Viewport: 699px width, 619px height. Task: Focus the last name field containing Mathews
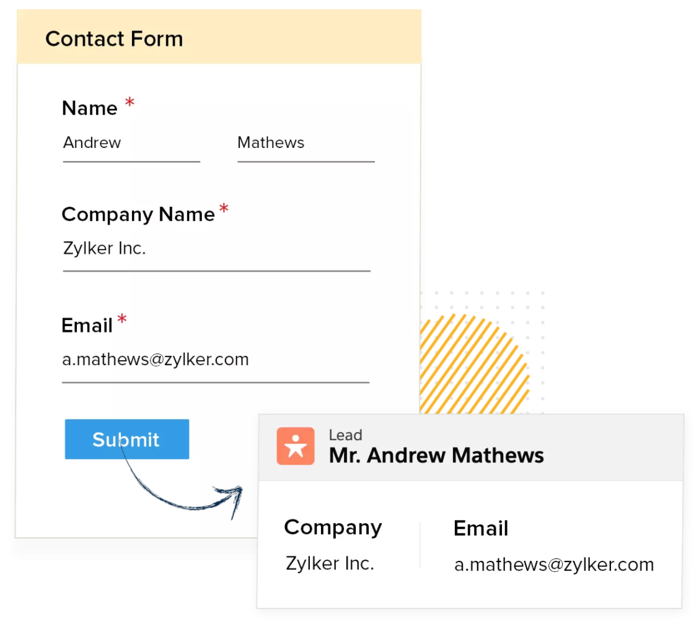pos(306,144)
